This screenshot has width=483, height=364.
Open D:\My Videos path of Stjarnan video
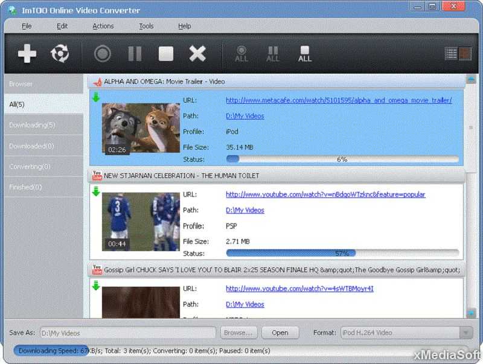[245, 210]
